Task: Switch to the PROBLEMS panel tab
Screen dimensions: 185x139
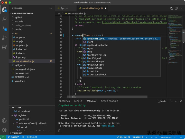Action: 64,101
